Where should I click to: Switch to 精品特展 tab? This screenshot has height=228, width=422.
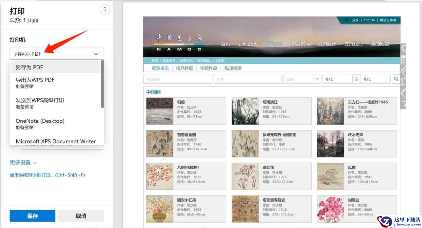184,68
